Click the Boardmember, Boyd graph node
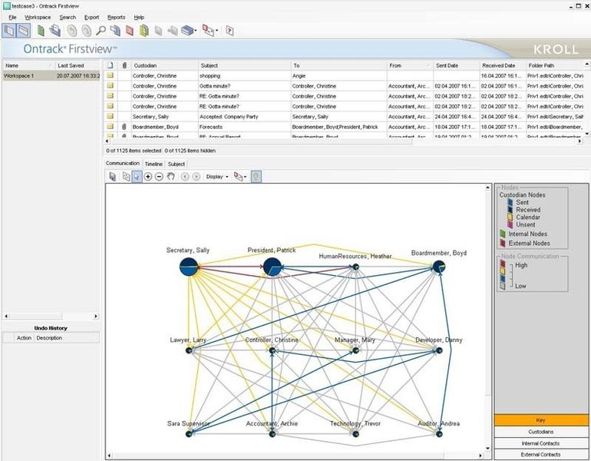The height and width of the screenshot is (461, 591). click(439, 267)
